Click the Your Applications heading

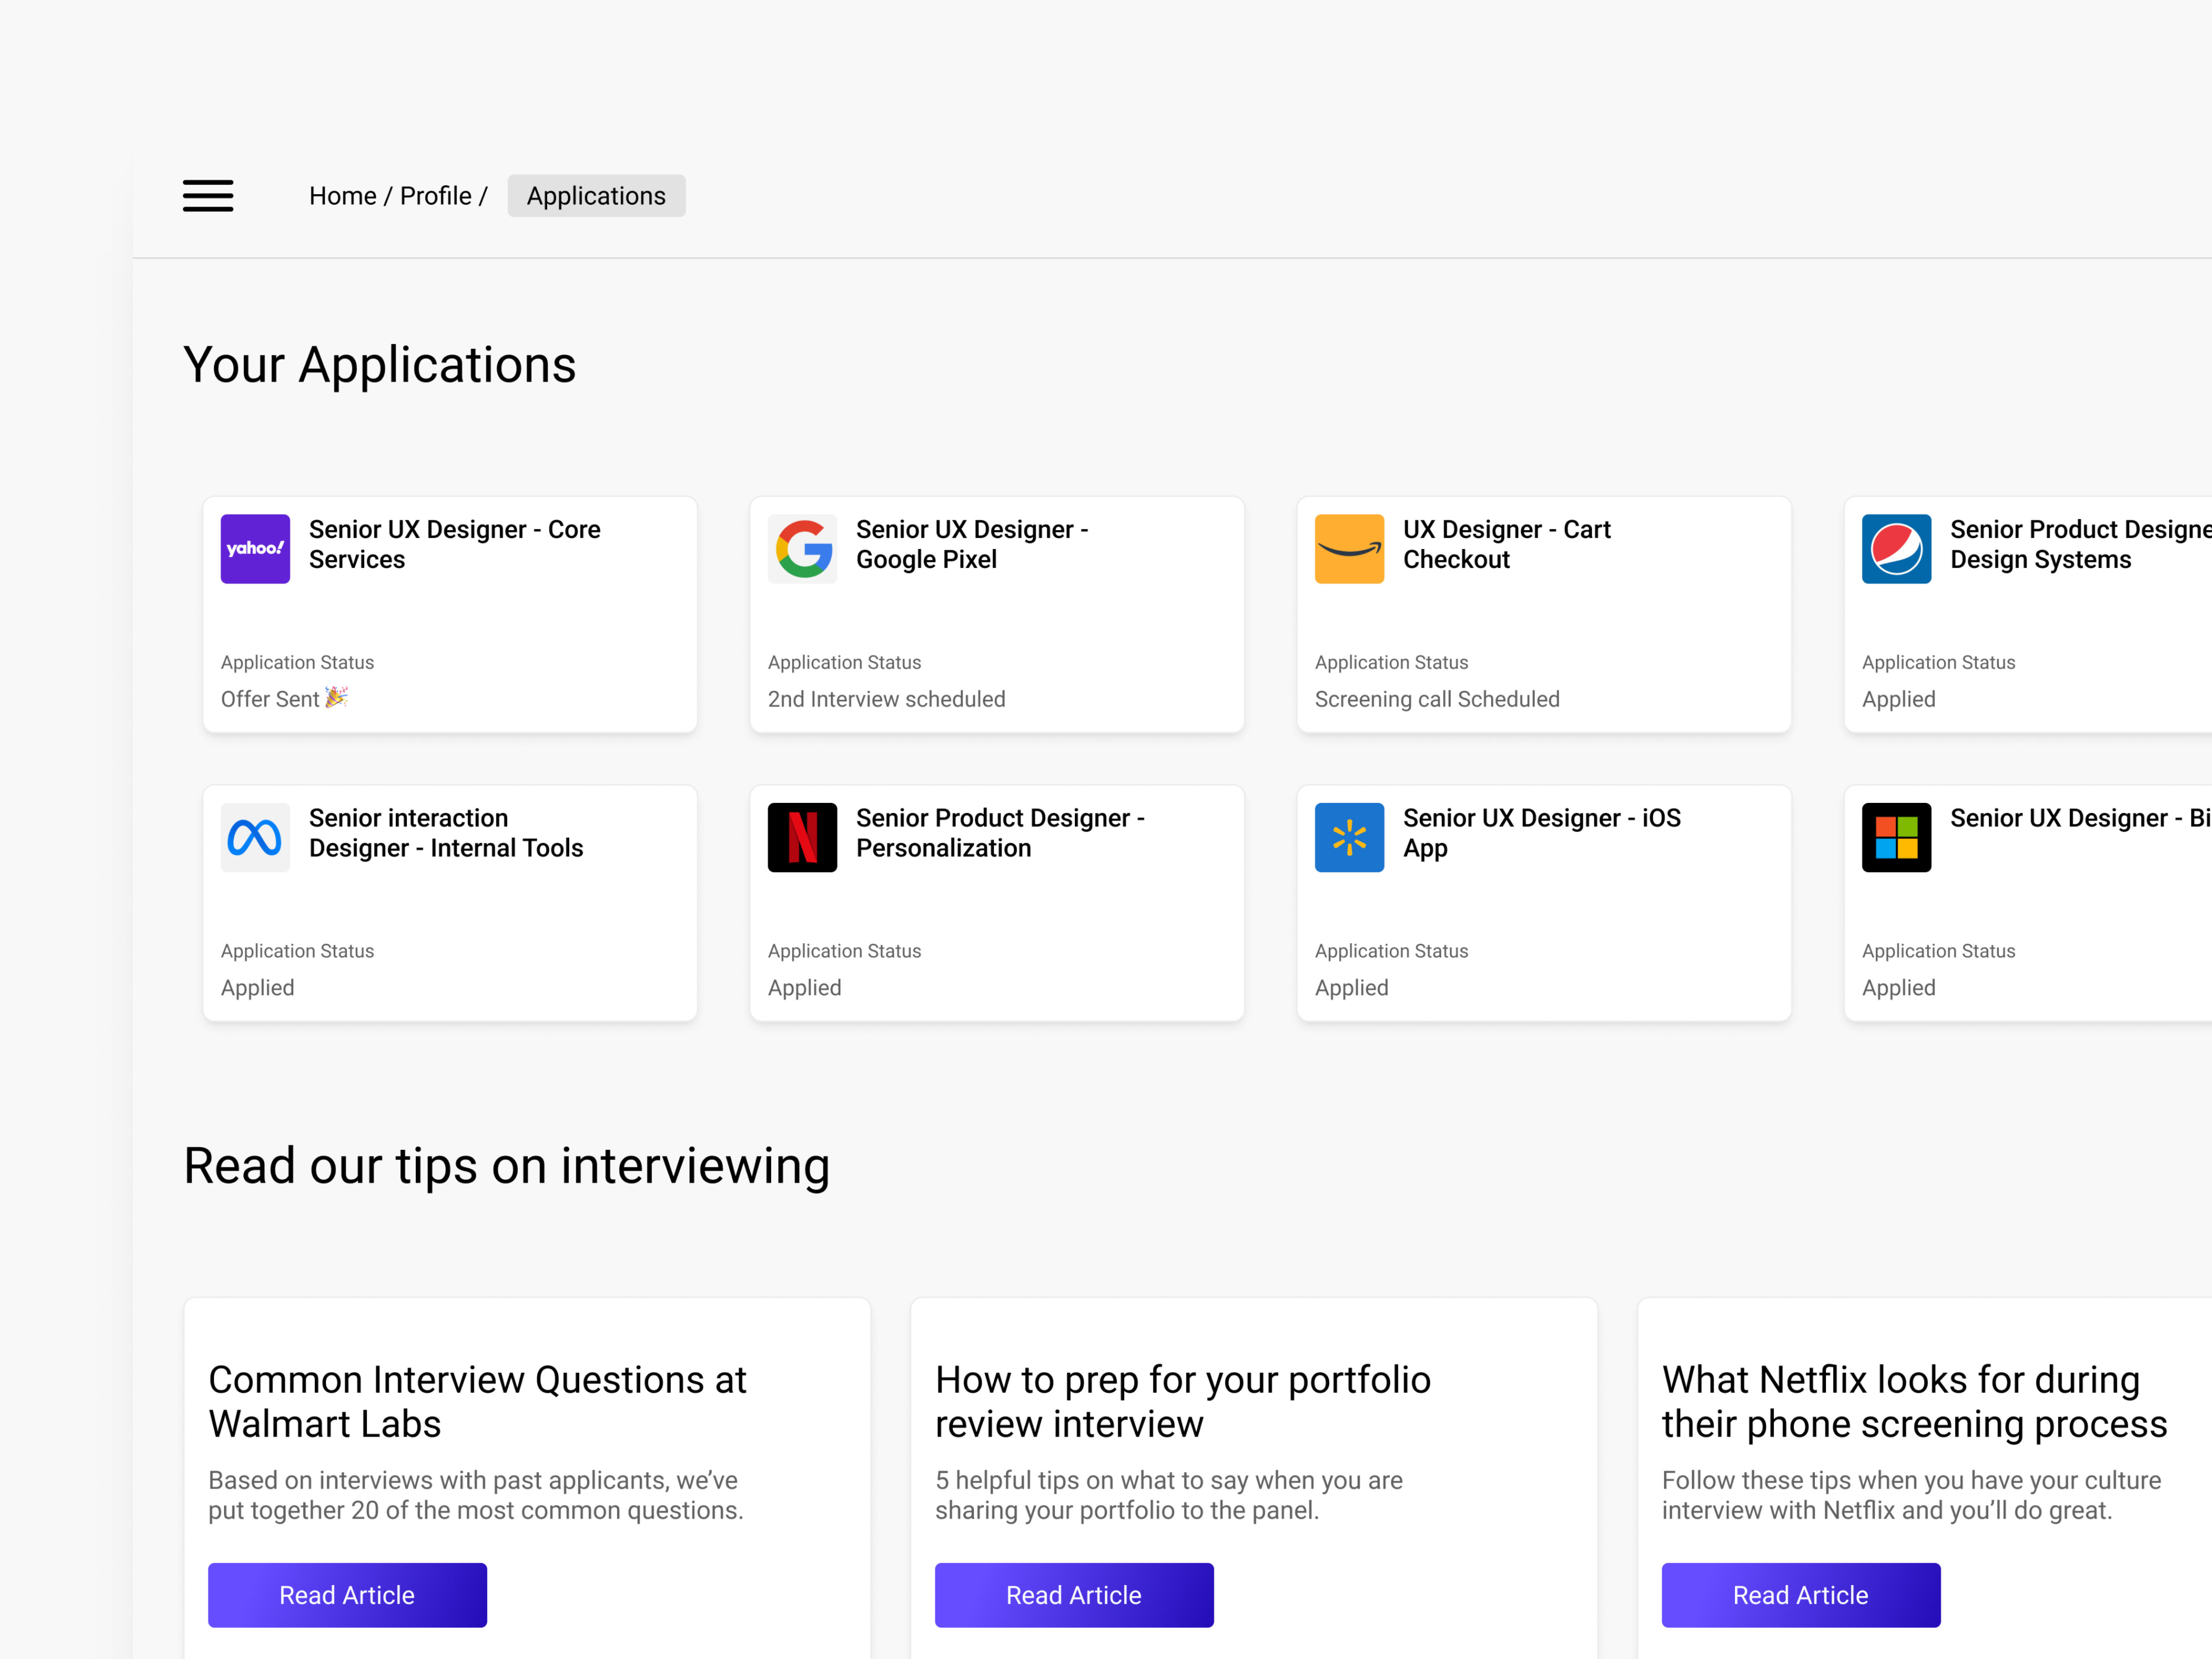coord(380,365)
